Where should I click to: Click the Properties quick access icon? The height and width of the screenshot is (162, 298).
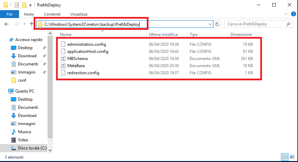pos(17,5)
